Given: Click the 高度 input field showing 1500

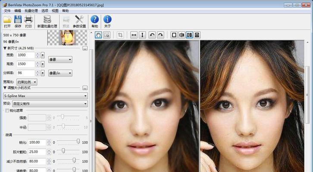Looking at the screenshot, I should click(26, 64).
